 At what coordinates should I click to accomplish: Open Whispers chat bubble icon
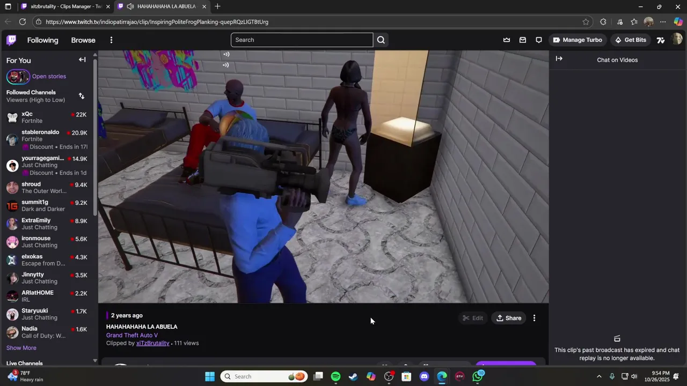point(538,40)
